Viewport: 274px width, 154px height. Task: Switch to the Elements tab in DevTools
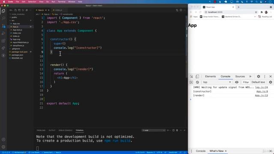coord(210,77)
